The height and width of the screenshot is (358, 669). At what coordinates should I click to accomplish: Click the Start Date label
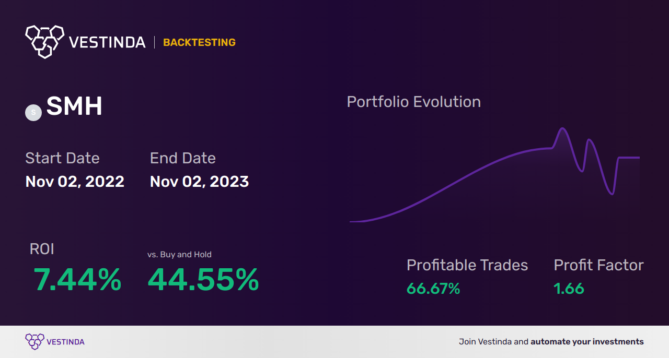coord(62,158)
